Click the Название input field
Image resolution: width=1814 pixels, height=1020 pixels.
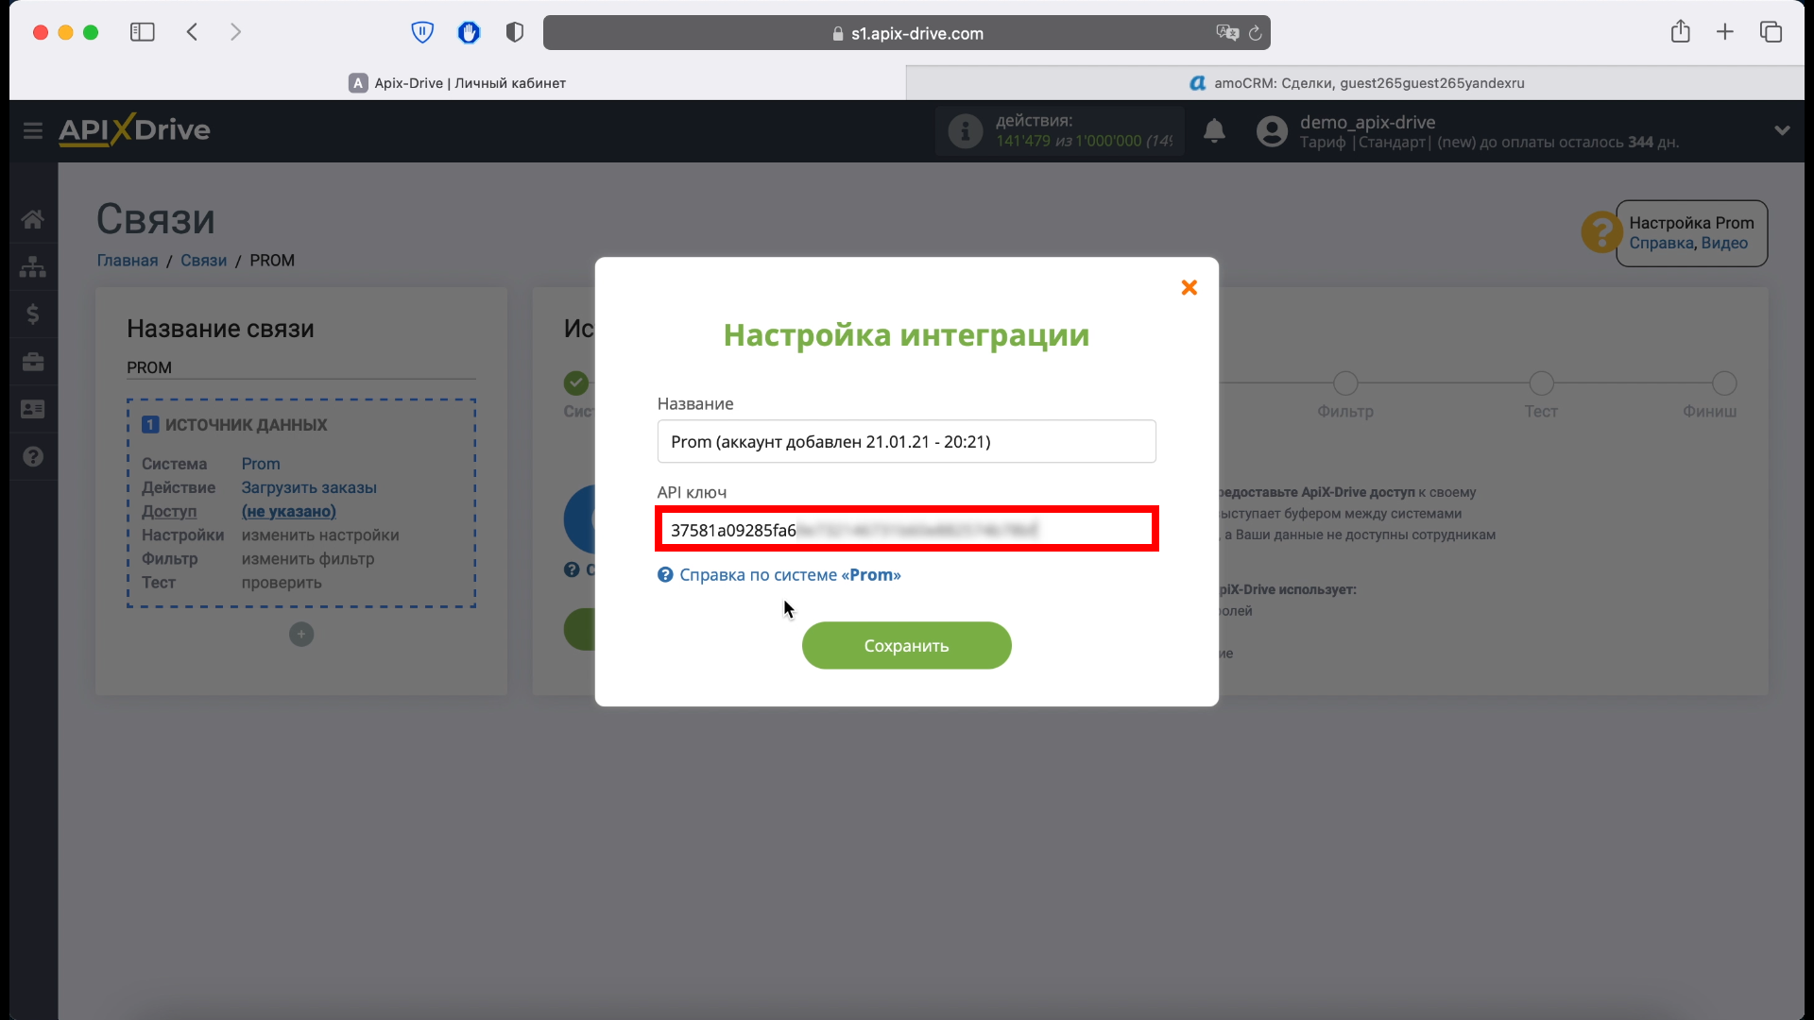pyautogui.click(x=906, y=441)
